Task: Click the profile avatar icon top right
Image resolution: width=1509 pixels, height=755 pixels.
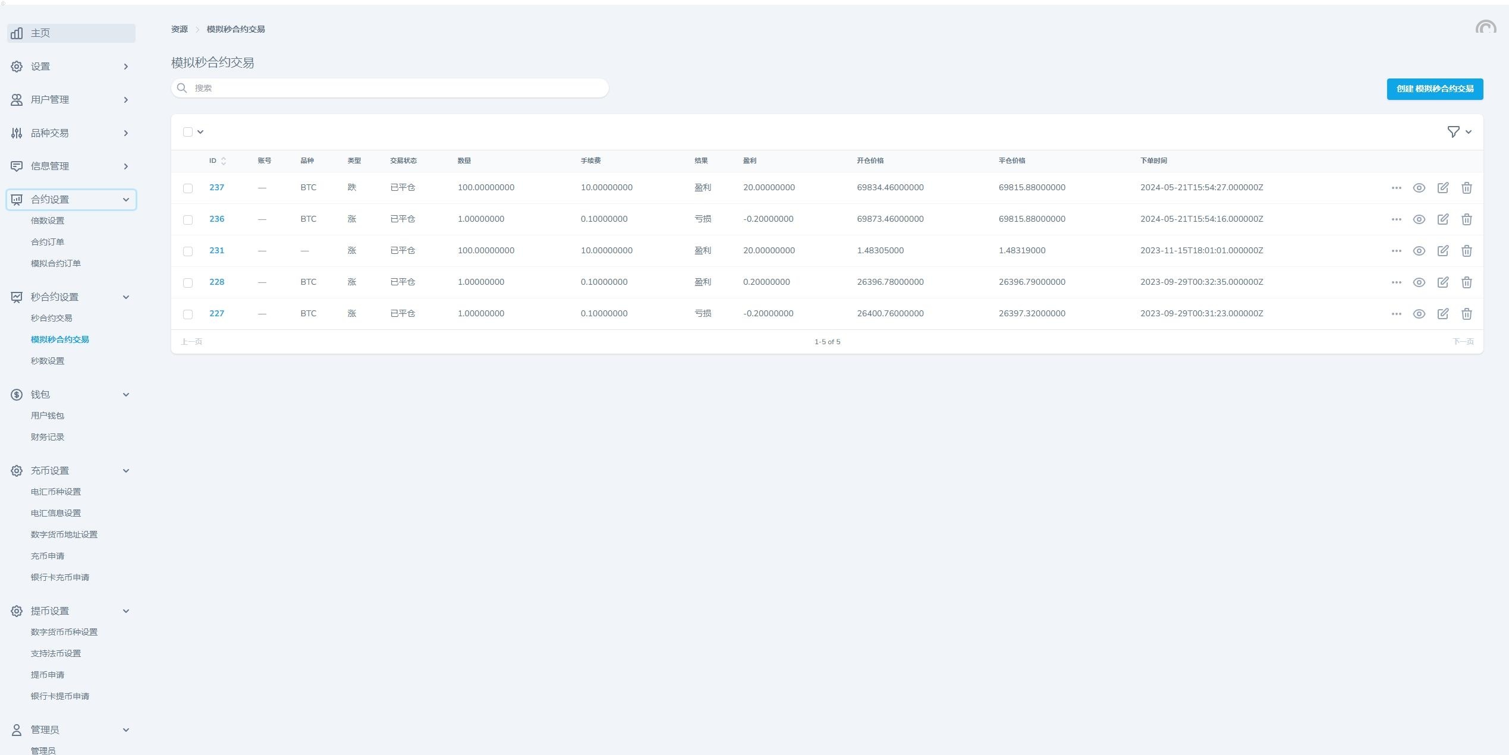Action: point(1485,28)
